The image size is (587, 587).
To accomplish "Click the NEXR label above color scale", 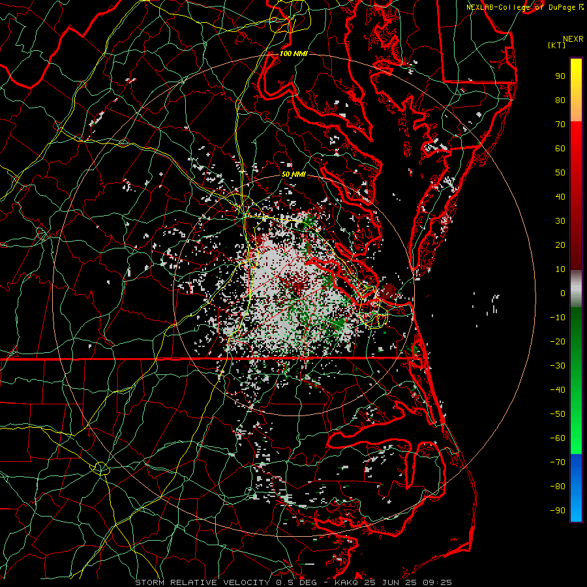I will pyautogui.click(x=573, y=39).
